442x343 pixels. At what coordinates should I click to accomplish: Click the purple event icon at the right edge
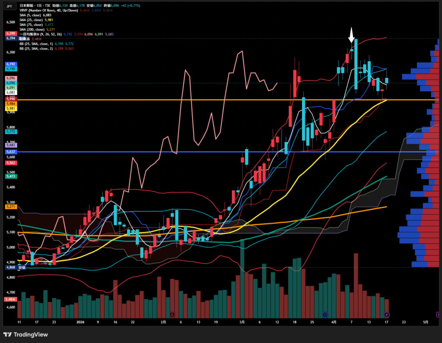click(x=439, y=314)
